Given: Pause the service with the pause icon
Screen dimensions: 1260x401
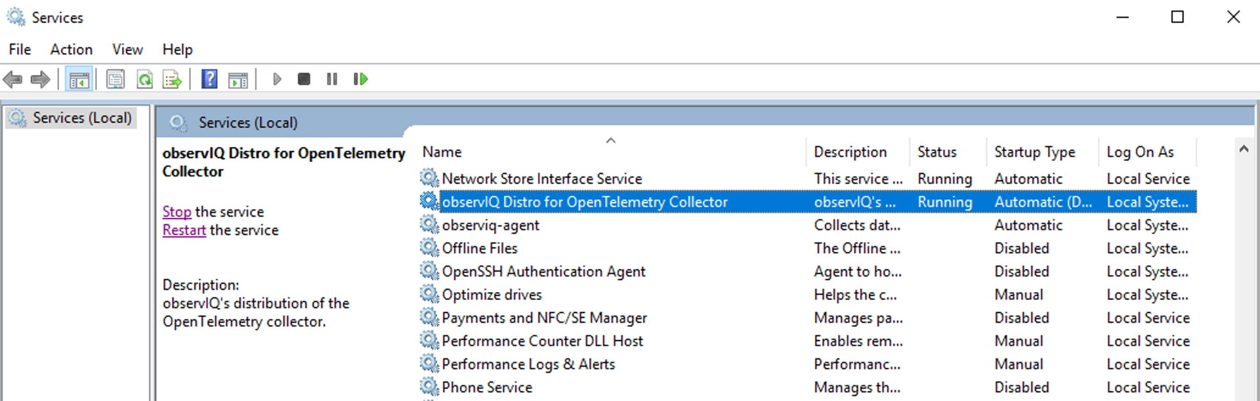Looking at the screenshot, I should pyautogui.click(x=332, y=79).
